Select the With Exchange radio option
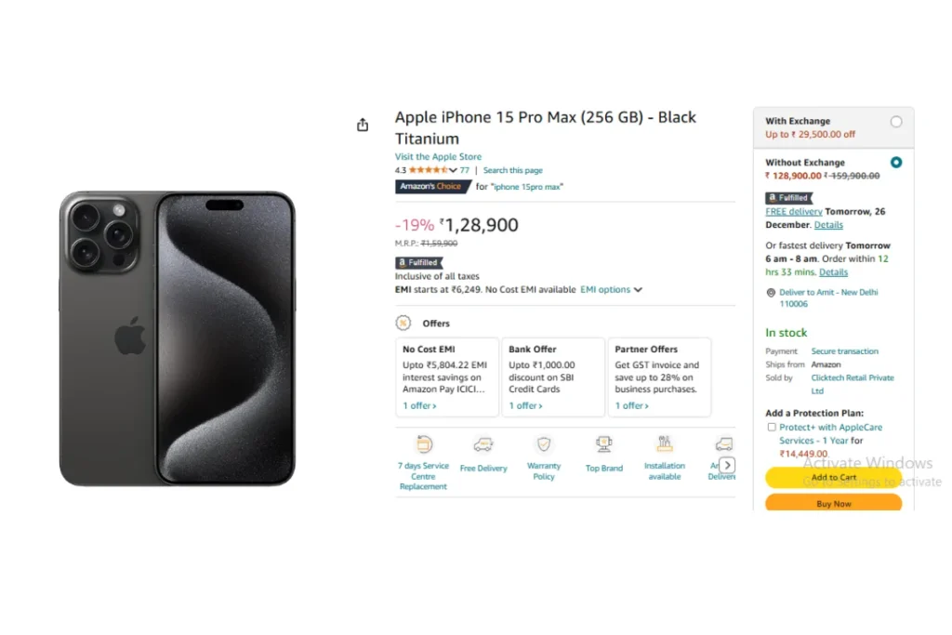Screen dimensions: 952x635 (896, 122)
